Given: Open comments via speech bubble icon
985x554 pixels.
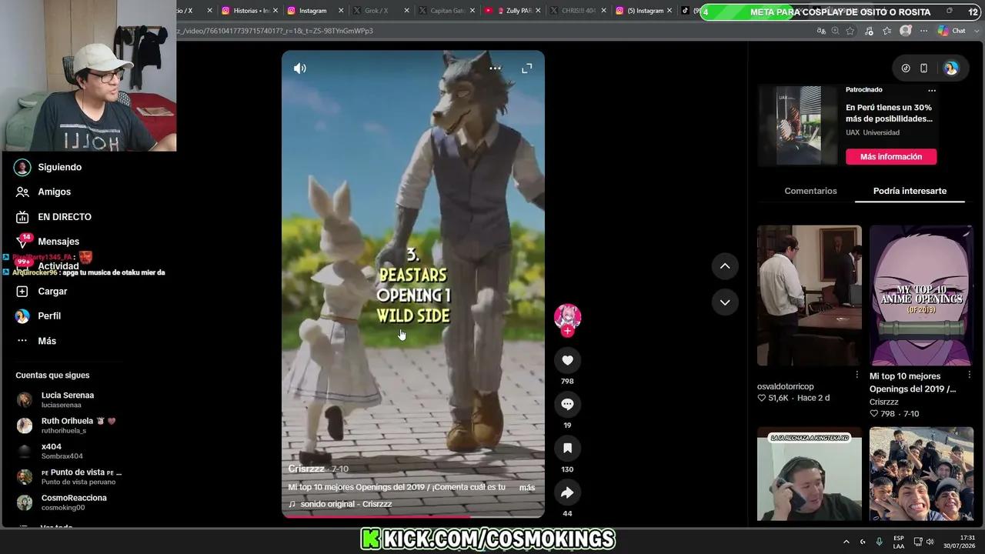Looking at the screenshot, I should [567, 404].
